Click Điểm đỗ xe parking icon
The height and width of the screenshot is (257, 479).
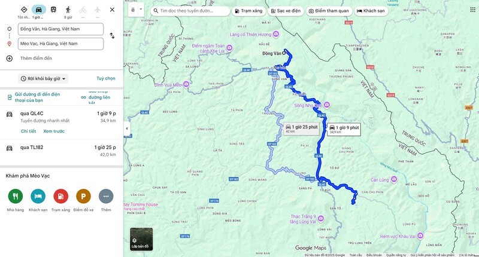coord(83,196)
